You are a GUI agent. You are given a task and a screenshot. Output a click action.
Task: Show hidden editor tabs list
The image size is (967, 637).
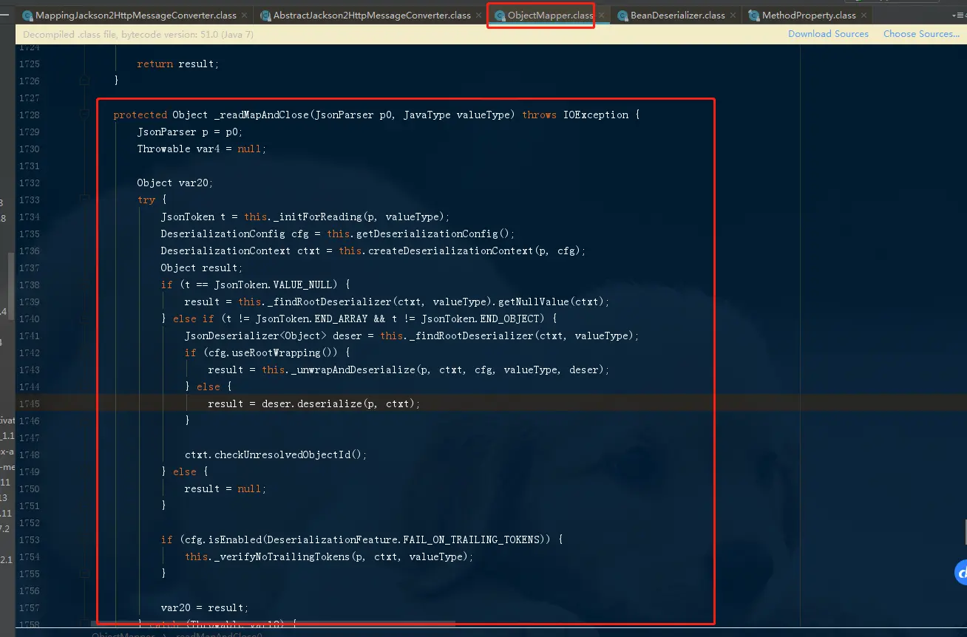(x=957, y=16)
